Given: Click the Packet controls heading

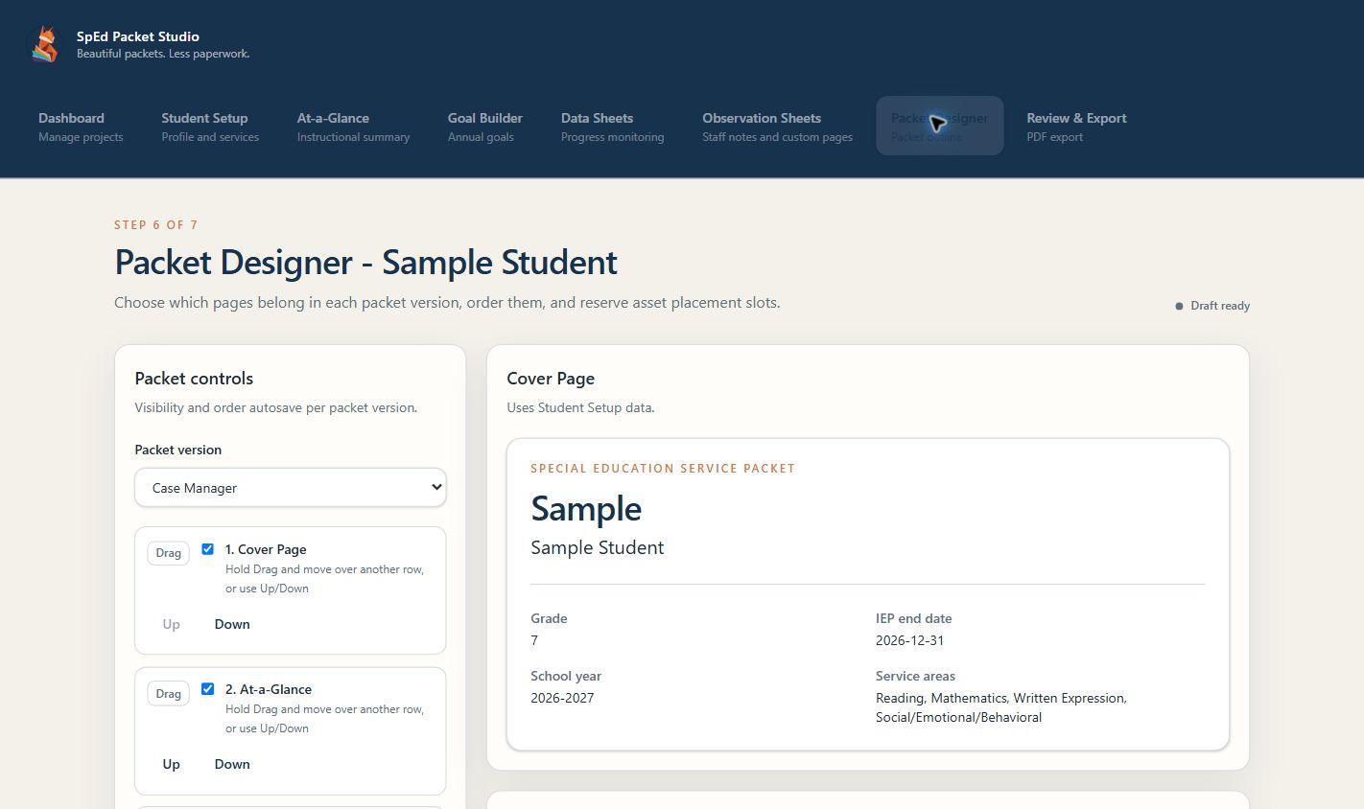Looking at the screenshot, I should [194, 379].
